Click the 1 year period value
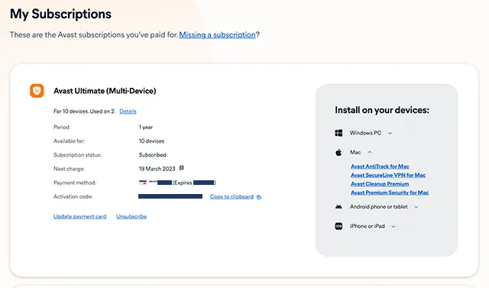The width and height of the screenshot is (489, 288). click(146, 127)
